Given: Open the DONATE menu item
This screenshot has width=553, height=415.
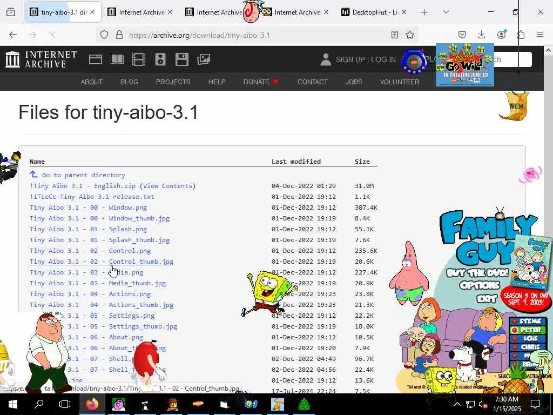Looking at the screenshot, I should pos(261,82).
